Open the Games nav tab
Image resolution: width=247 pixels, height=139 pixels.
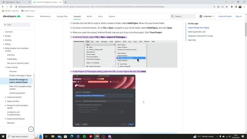[x=112, y=16]
